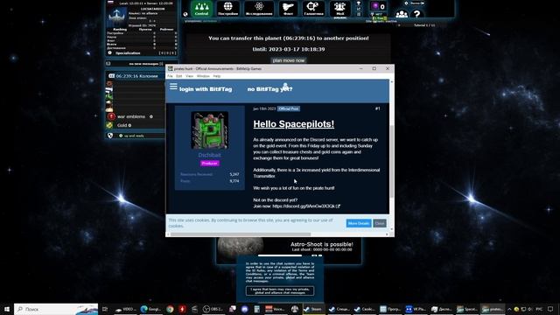560x315 pixels.
Task: Click the purple dark matter counter icon
Action: [374, 6]
